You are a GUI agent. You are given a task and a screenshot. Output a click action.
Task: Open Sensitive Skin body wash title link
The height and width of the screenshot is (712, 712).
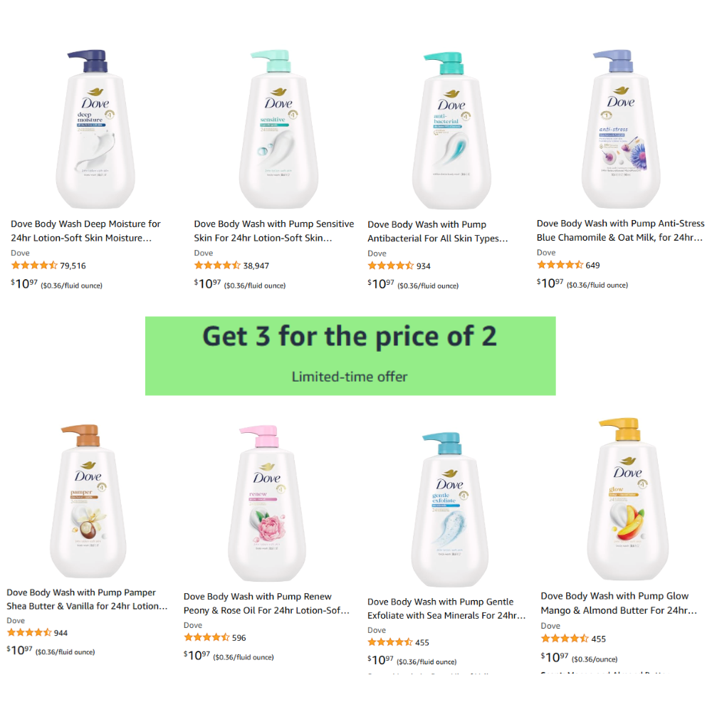pos(273,231)
